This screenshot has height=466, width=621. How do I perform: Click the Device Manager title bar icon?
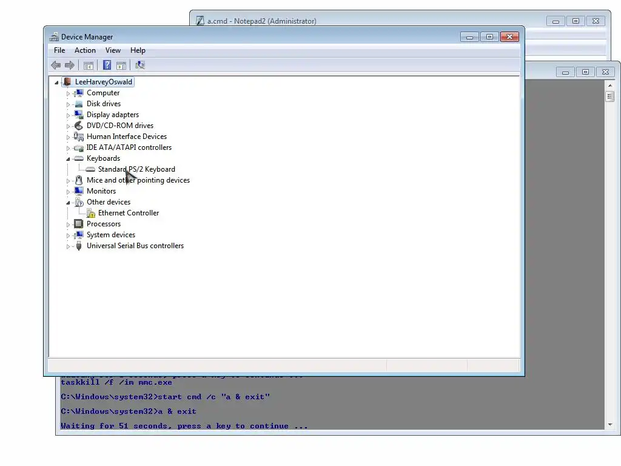54,37
